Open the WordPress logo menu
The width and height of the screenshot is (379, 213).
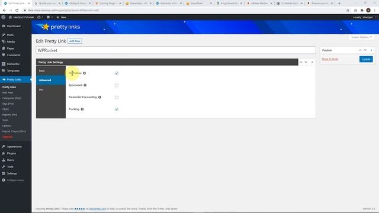point(4,17)
